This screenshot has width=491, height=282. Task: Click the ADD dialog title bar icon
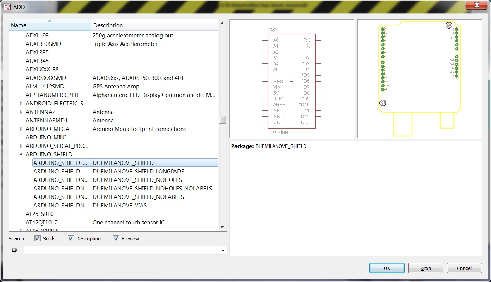click(7, 7)
